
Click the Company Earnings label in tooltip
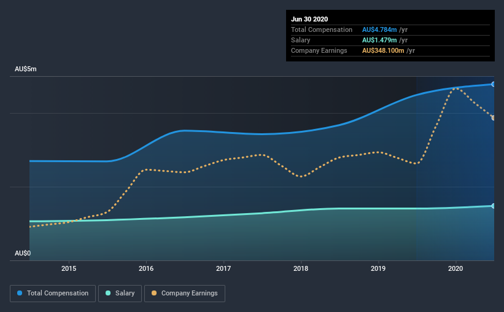(319, 50)
